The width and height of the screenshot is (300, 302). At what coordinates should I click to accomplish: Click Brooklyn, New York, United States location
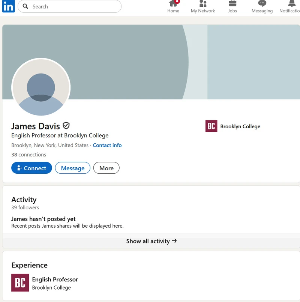pos(49,145)
